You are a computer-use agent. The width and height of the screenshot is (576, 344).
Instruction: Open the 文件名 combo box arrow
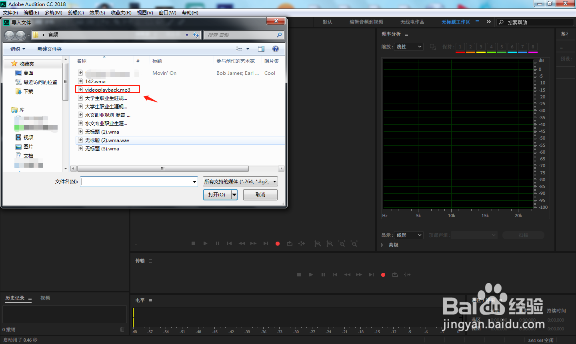pyautogui.click(x=195, y=182)
